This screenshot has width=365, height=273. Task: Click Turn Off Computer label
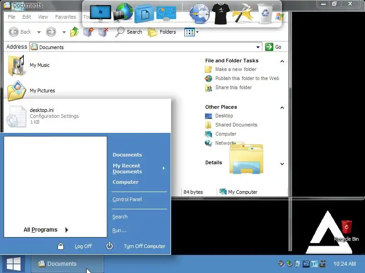point(144,246)
